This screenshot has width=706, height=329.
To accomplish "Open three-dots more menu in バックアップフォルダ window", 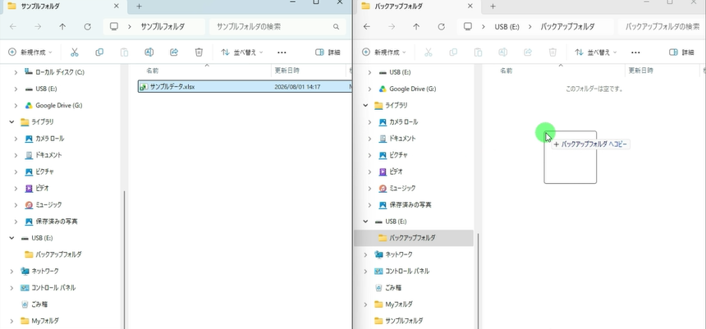I will tap(635, 53).
